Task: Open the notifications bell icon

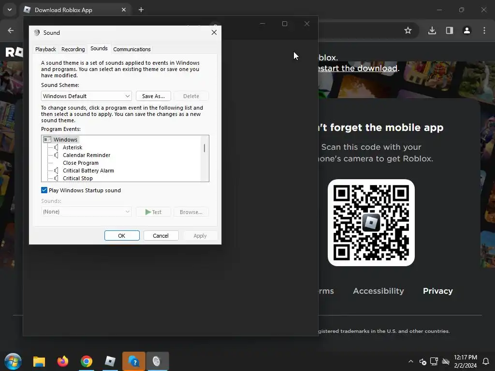Action: 486,361
